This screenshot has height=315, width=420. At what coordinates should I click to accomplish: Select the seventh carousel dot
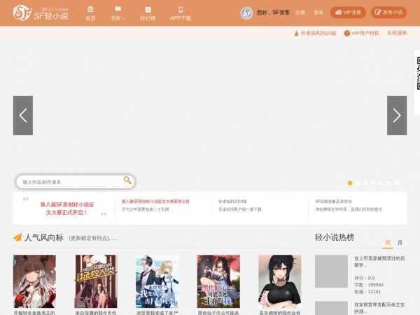pos(396,183)
